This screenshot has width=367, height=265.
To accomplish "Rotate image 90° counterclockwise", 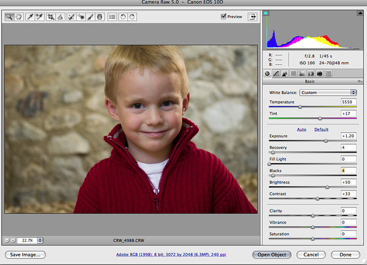I will tap(123, 17).
